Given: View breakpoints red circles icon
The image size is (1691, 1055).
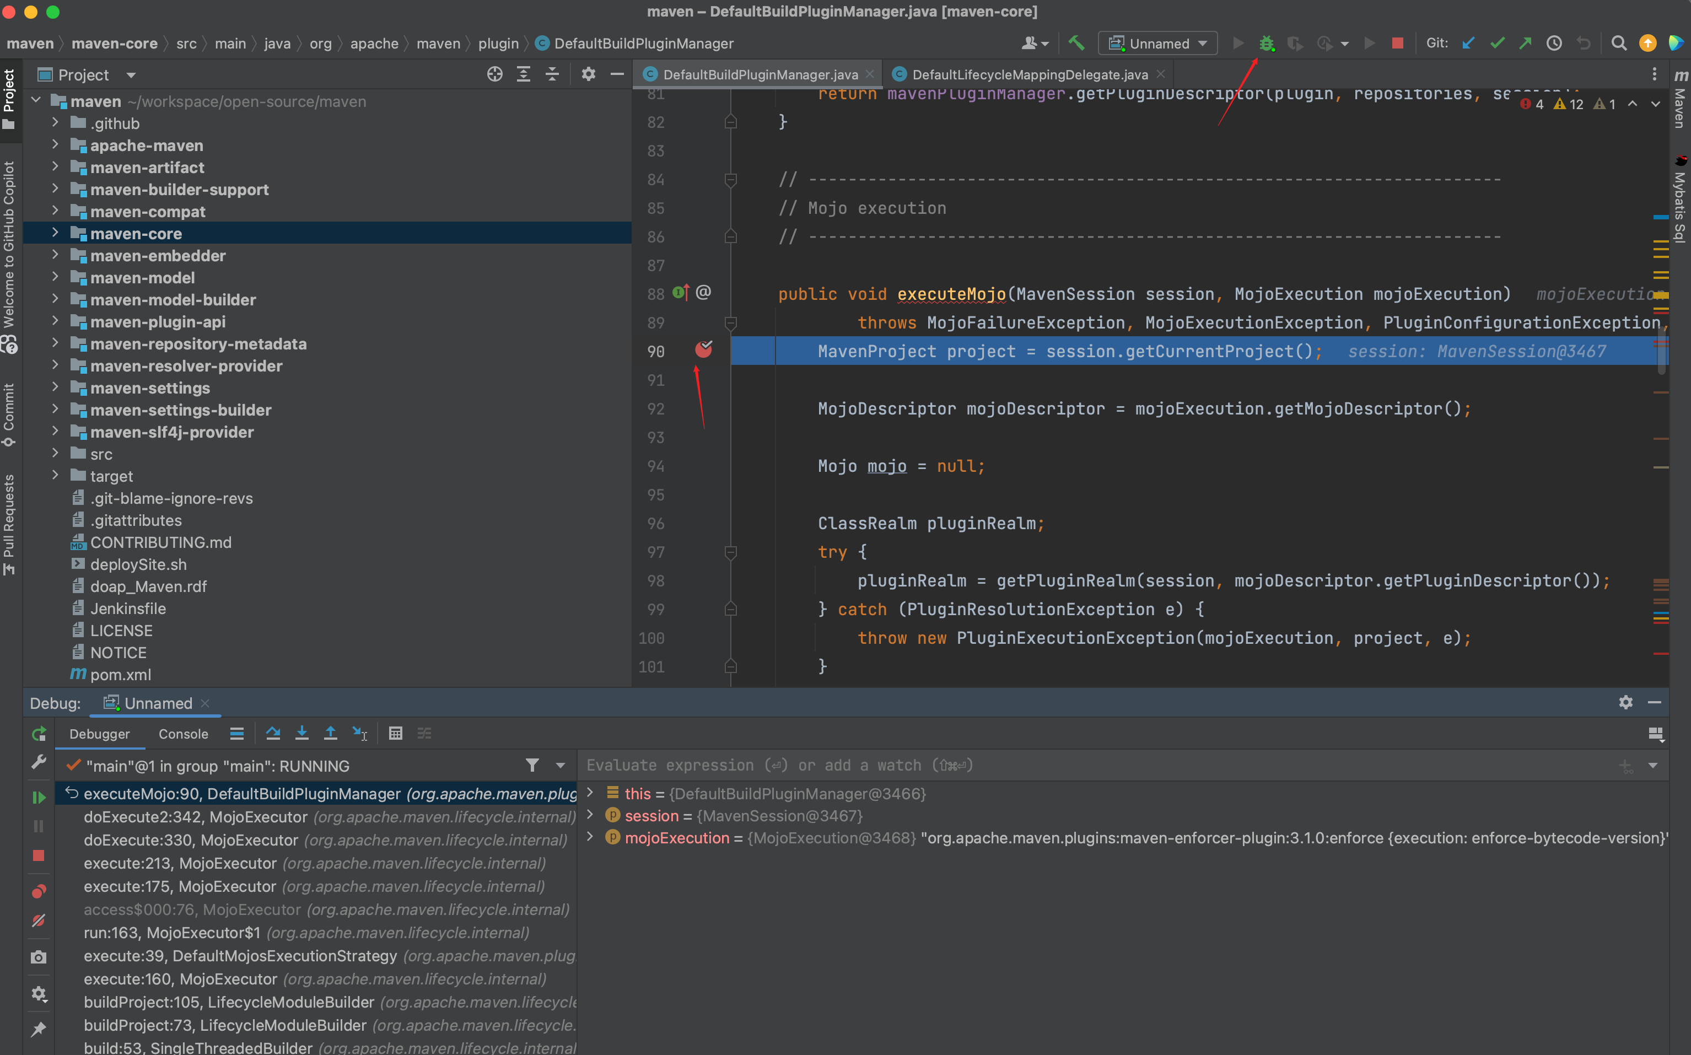Looking at the screenshot, I should click(39, 891).
